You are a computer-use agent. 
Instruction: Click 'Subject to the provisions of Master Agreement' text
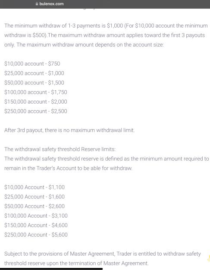[x=60, y=254]
